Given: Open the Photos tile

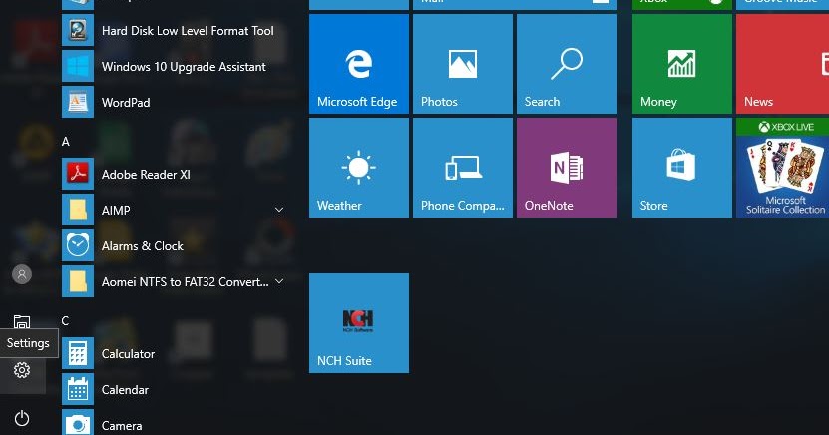Looking at the screenshot, I should tap(463, 64).
